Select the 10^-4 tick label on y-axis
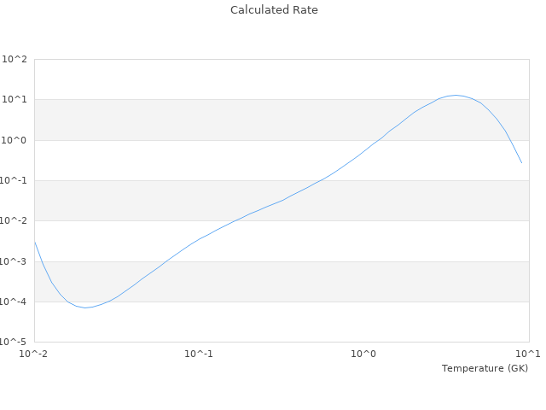 pos(14,302)
